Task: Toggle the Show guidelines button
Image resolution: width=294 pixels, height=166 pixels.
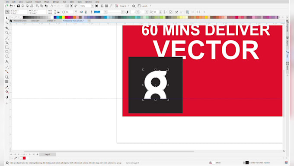Action: pyautogui.click(x=112, y=6)
